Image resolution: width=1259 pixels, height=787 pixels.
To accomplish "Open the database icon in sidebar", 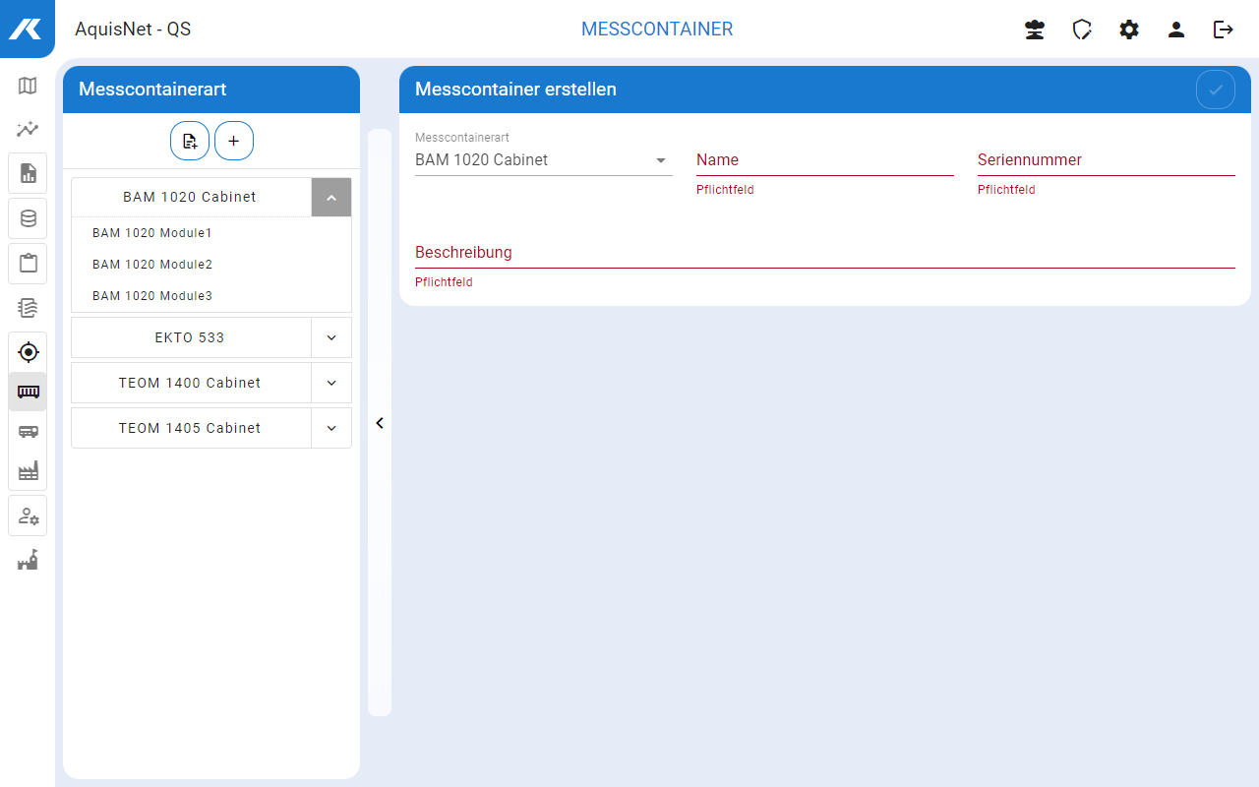I will click(x=28, y=218).
